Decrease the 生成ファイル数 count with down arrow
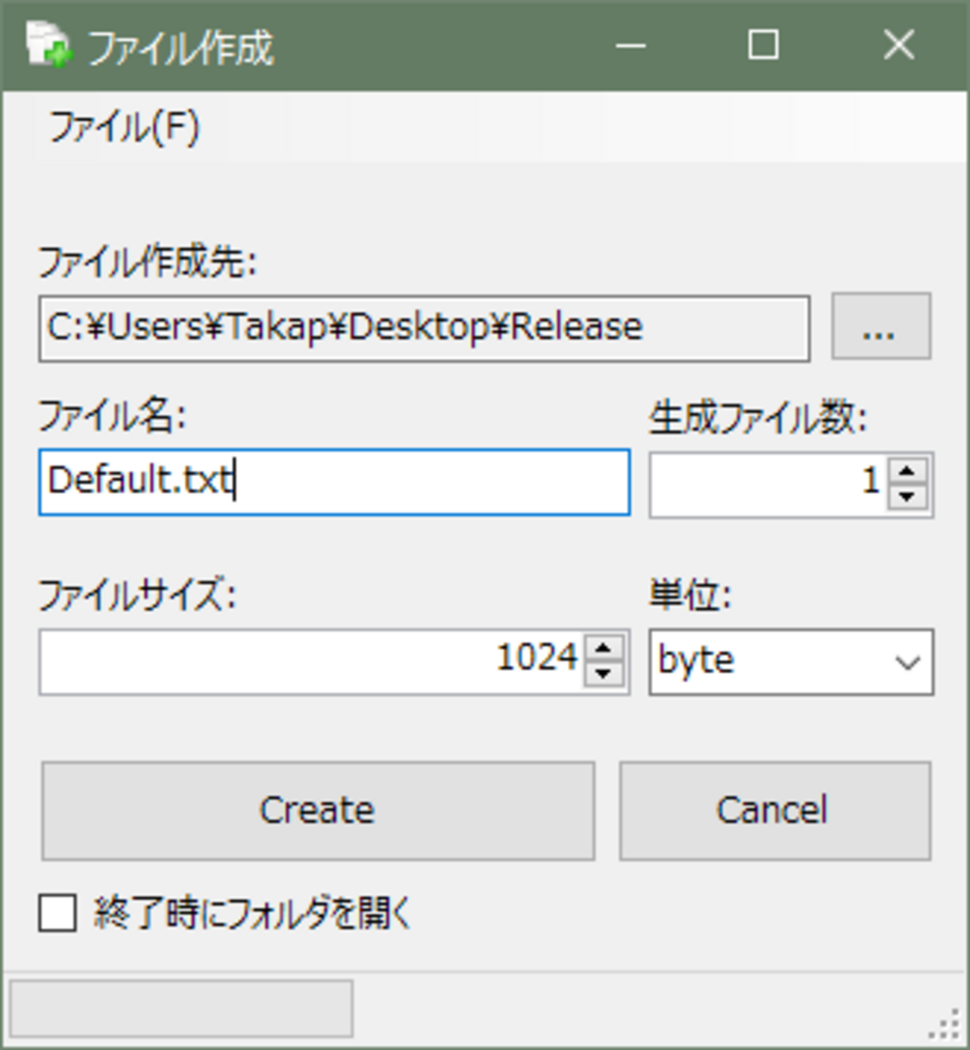This screenshot has width=970, height=1050. coord(907,496)
